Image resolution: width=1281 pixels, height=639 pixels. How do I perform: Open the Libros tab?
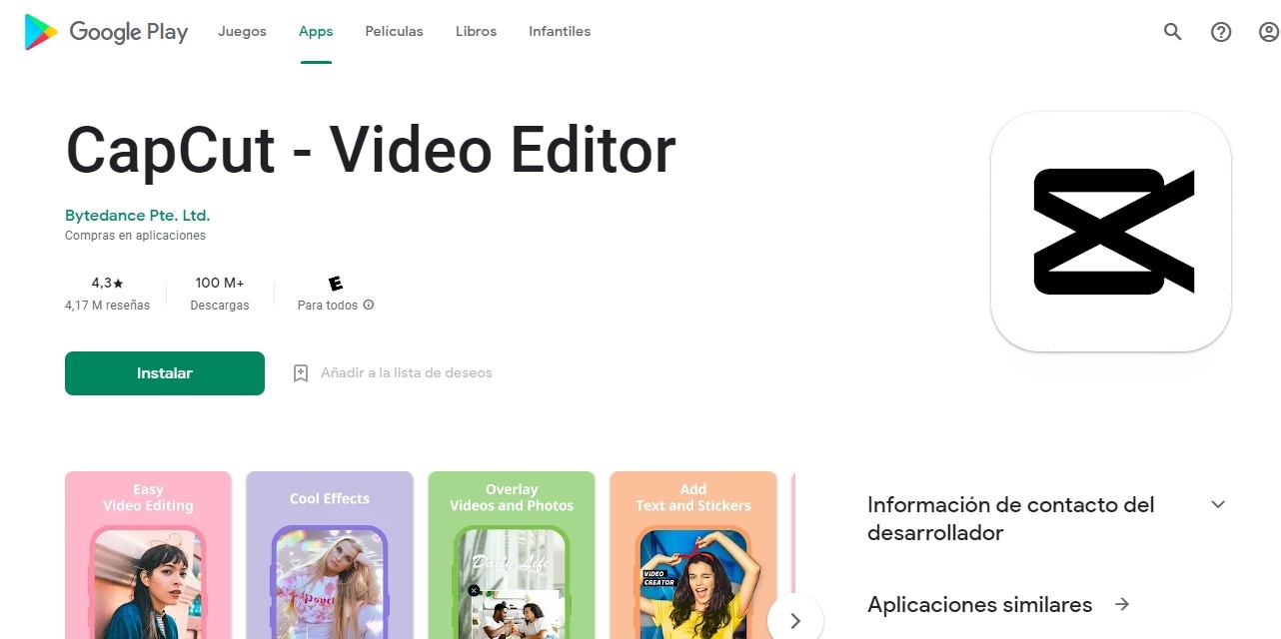476,32
